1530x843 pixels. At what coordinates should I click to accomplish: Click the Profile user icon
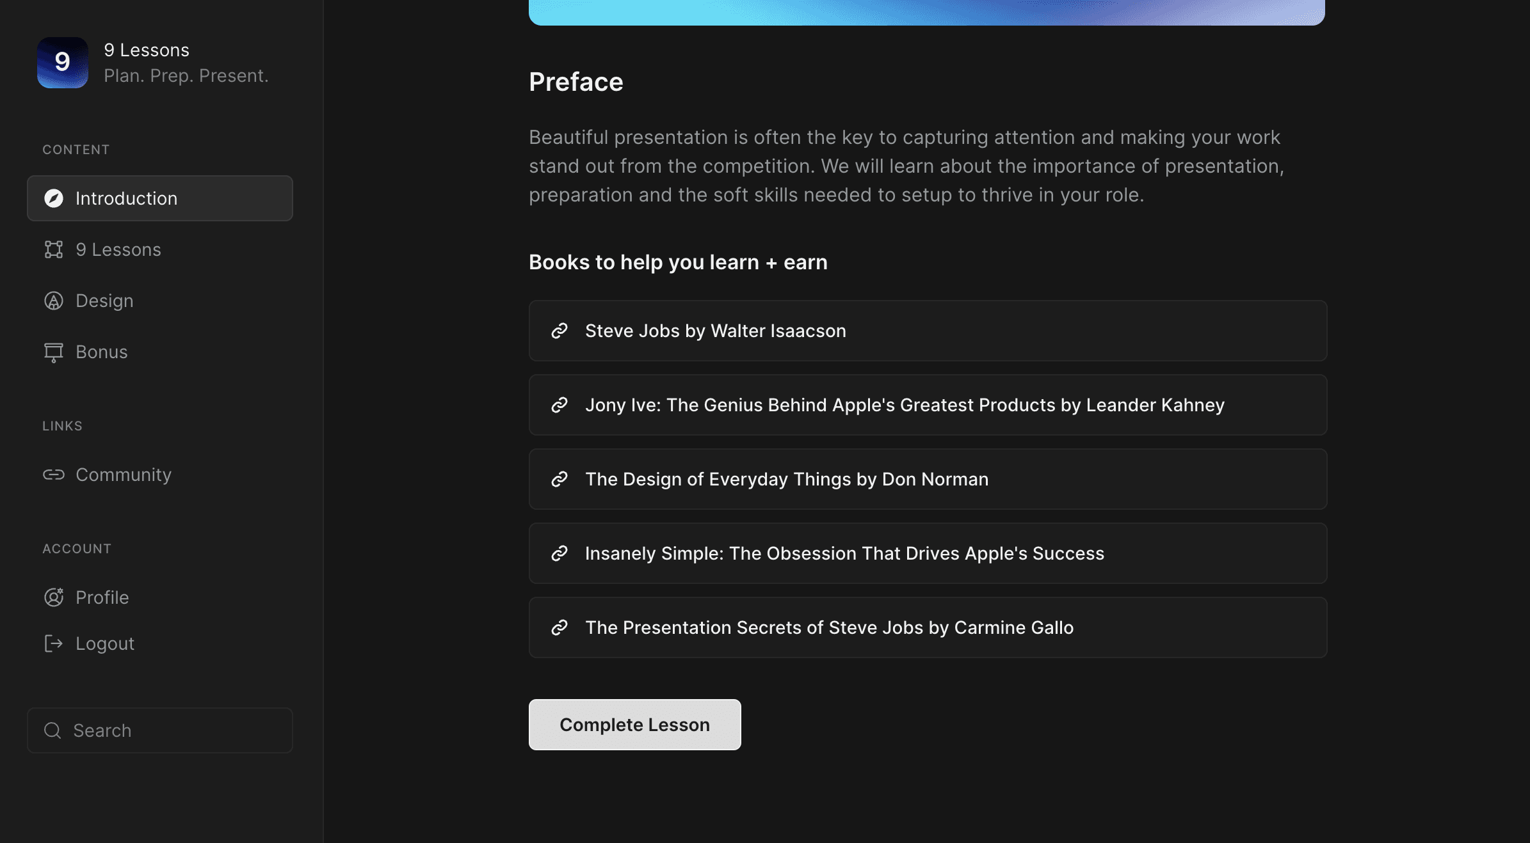coord(54,597)
